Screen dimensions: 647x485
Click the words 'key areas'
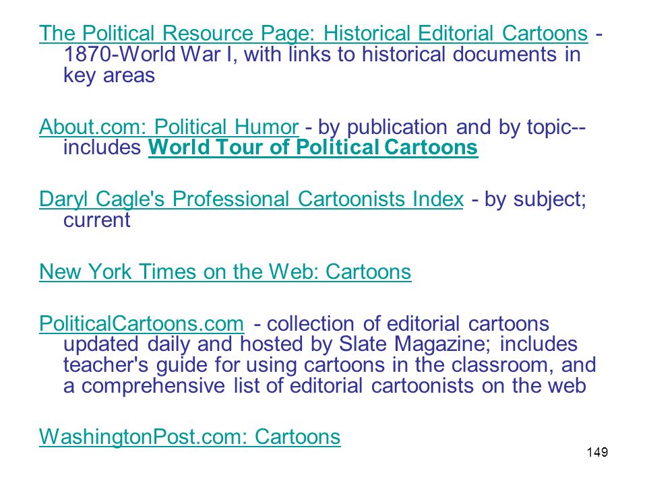[x=109, y=75]
